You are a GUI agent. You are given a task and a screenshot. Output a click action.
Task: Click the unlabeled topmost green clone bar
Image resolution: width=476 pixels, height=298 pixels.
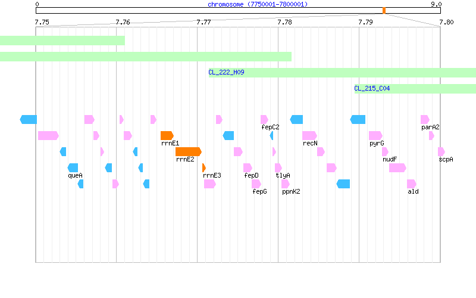(x=62, y=41)
